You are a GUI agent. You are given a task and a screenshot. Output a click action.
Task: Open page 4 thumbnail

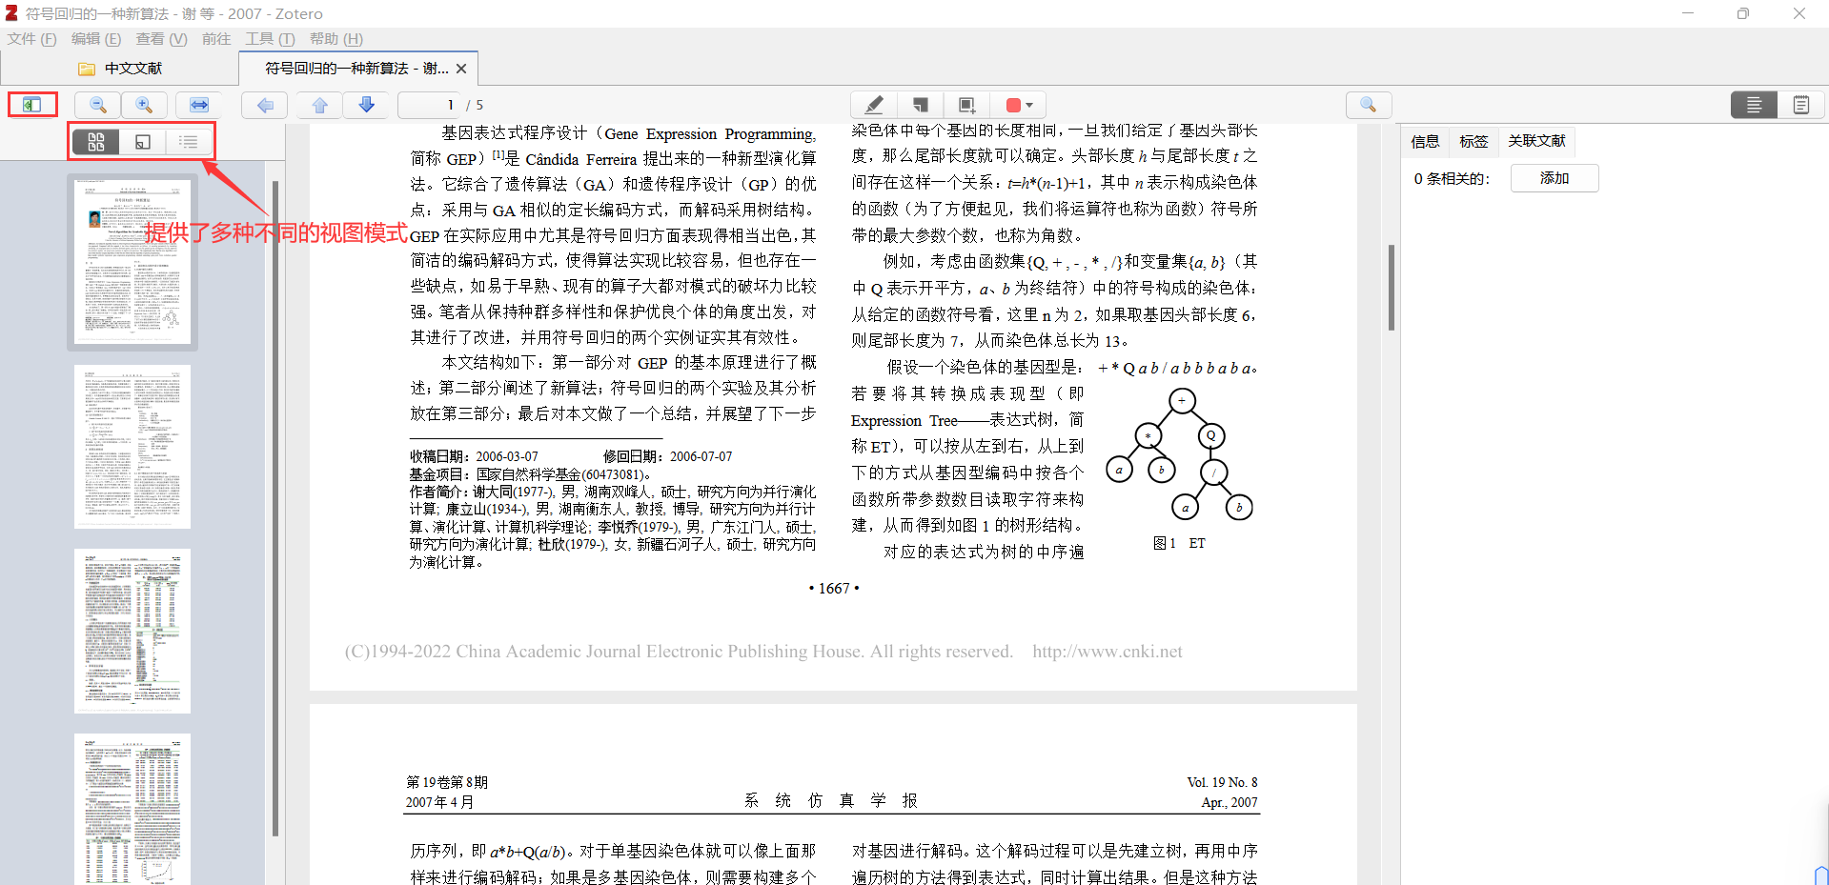pyautogui.click(x=132, y=809)
